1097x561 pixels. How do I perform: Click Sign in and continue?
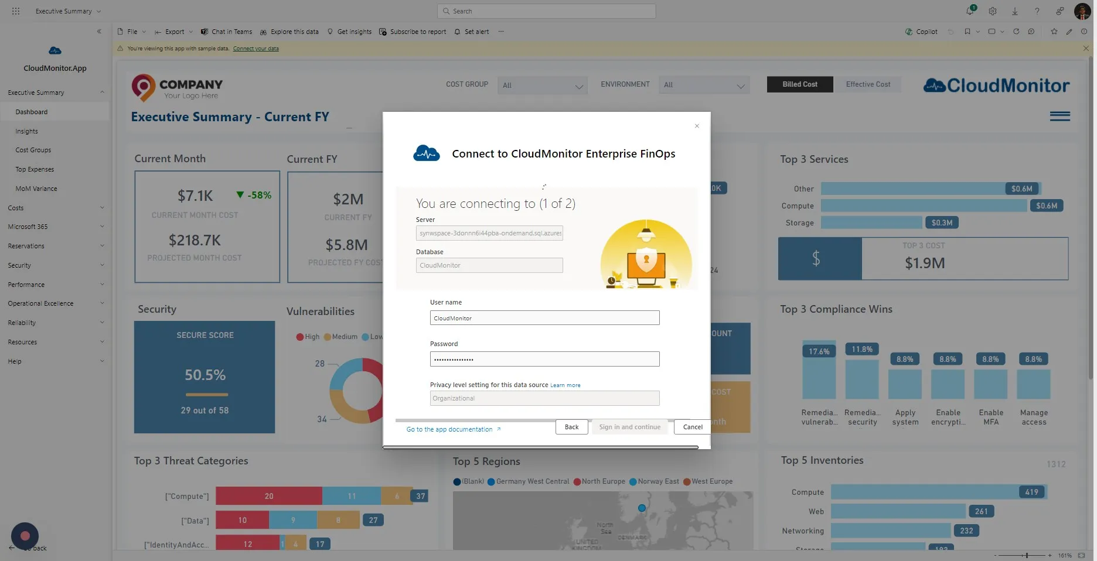coord(629,427)
